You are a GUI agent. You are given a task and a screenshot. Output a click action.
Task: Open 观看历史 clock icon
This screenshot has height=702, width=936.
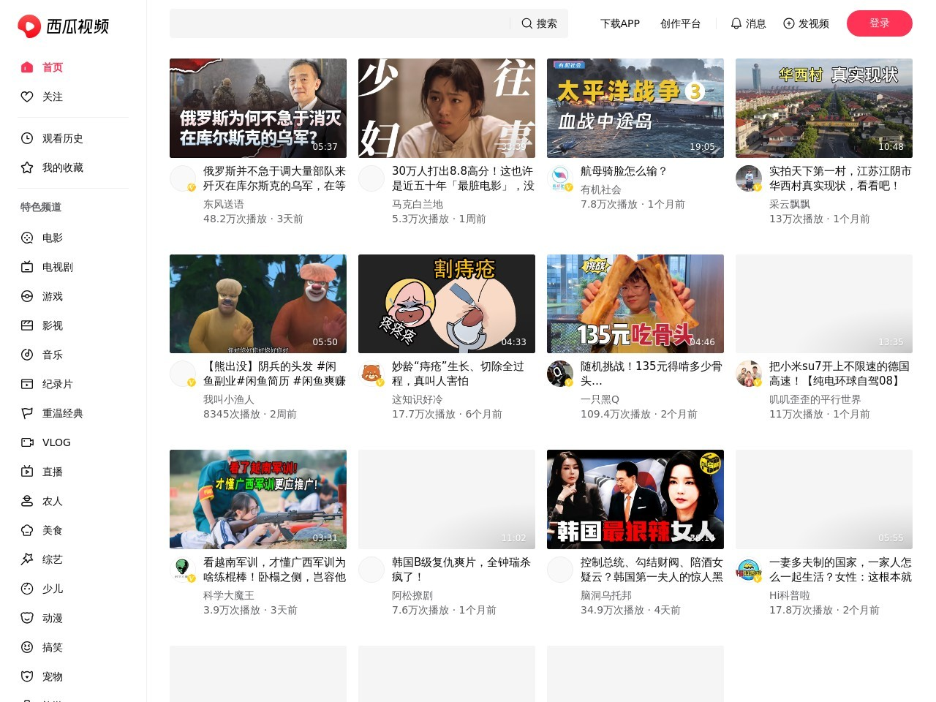coord(27,138)
